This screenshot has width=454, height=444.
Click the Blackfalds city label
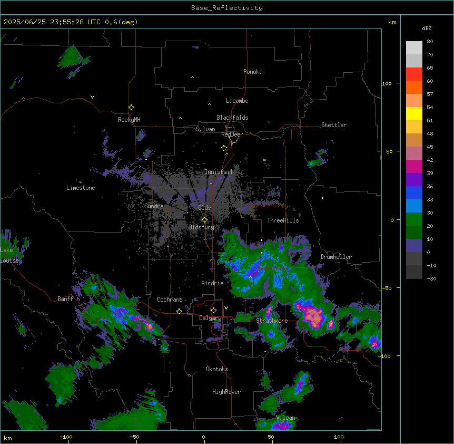tap(232, 118)
